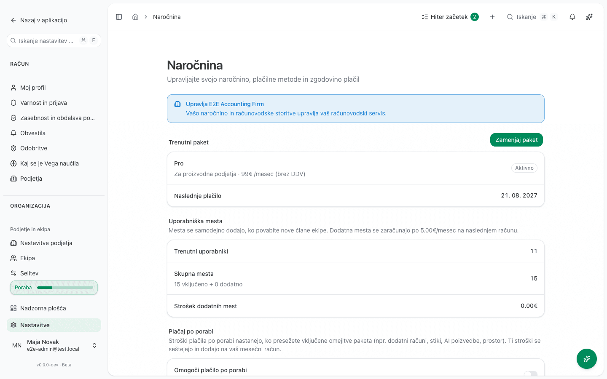Click the Nadzorna plošča dashboard icon

pyautogui.click(x=13, y=308)
